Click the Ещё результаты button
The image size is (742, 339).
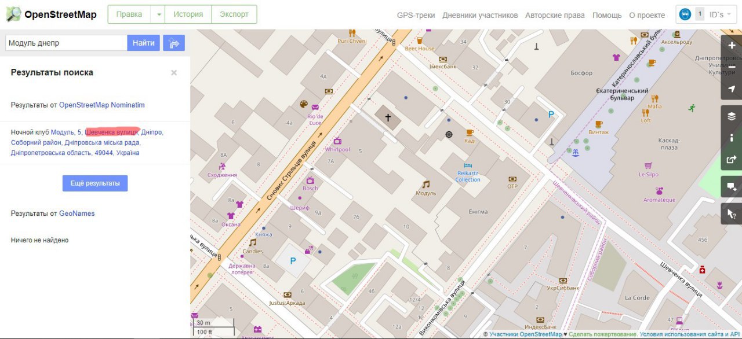95,183
